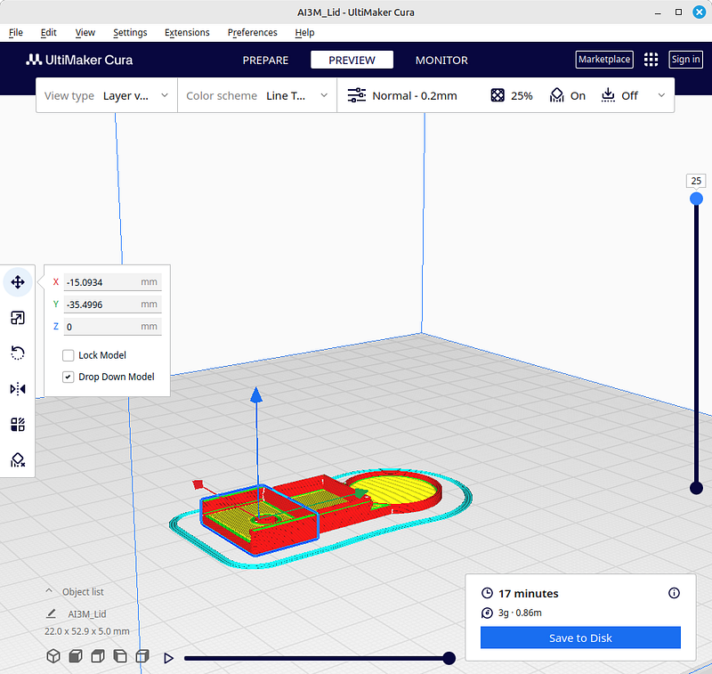
Task: Click the Save to Disk button
Action: tap(580, 637)
